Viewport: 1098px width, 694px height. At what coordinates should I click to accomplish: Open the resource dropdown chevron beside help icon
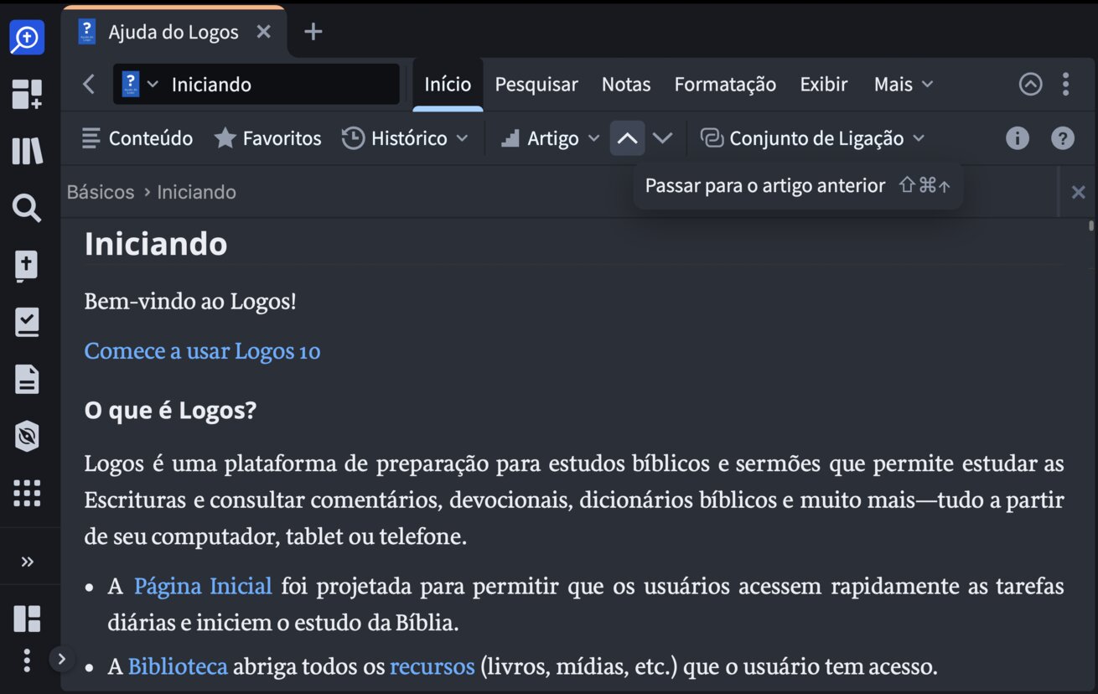point(153,84)
